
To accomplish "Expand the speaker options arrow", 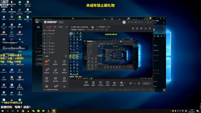I will point(124,83).
